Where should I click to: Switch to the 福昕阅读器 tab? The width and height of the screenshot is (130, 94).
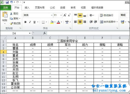[x=97, y=8]
